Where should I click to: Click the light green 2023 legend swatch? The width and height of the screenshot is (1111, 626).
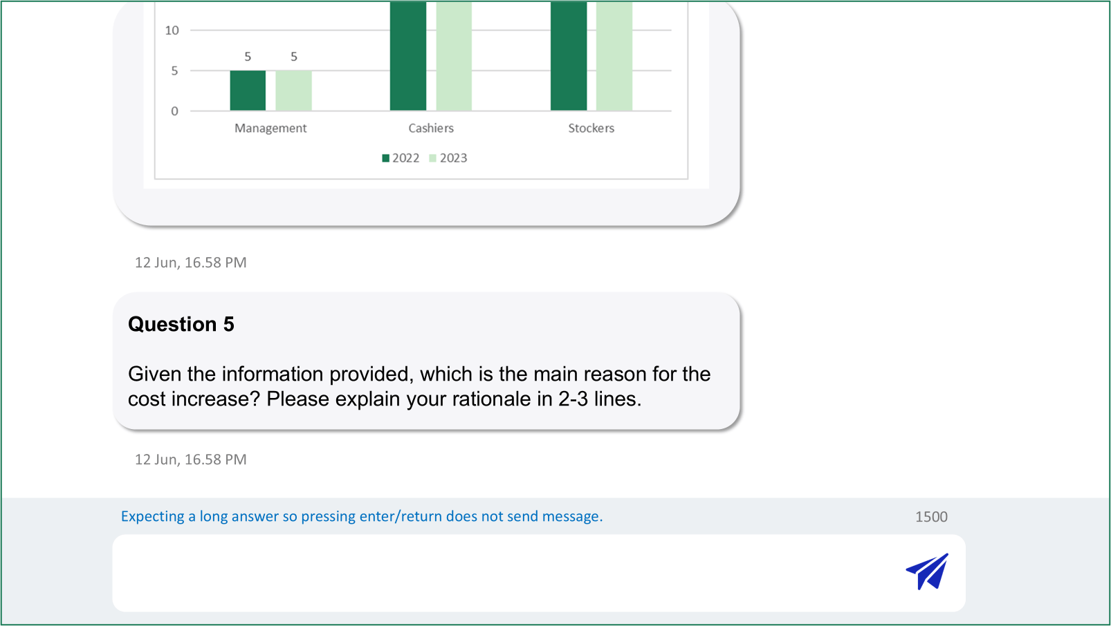433,158
